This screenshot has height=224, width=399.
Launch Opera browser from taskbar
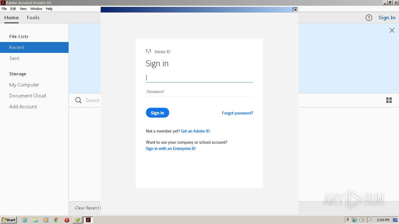67,220
